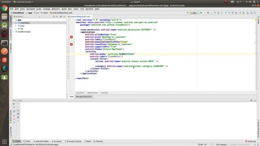Screen dimensions: 260x146
Task: Toggle the Favorites side tab
Action: pos(11,133)
